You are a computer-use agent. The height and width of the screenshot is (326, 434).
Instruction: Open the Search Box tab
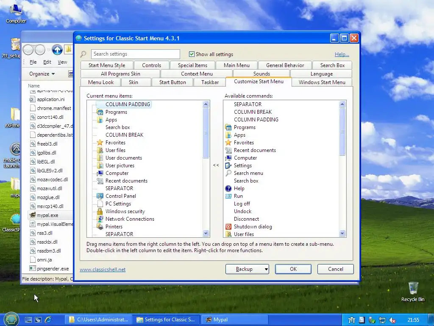332,65
